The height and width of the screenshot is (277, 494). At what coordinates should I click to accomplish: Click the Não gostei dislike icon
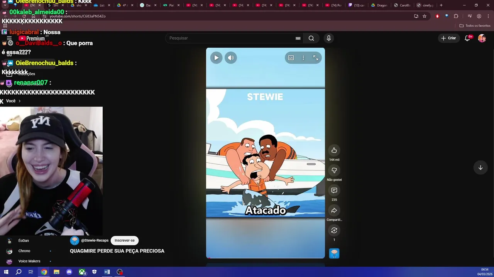point(334,170)
